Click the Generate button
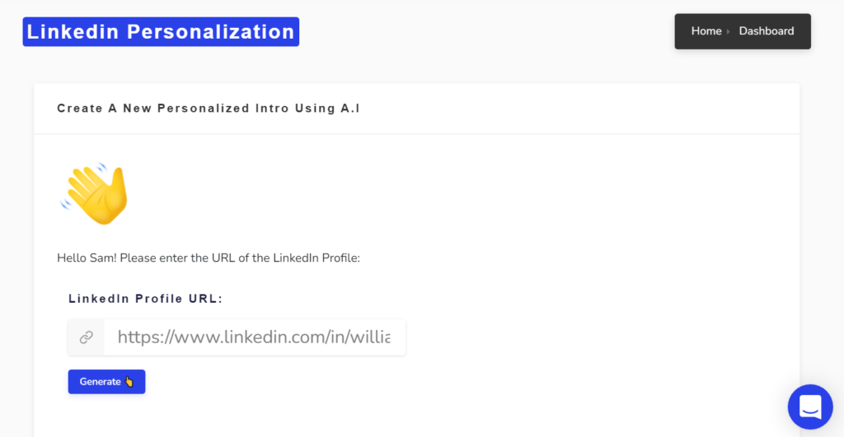 pos(106,382)
